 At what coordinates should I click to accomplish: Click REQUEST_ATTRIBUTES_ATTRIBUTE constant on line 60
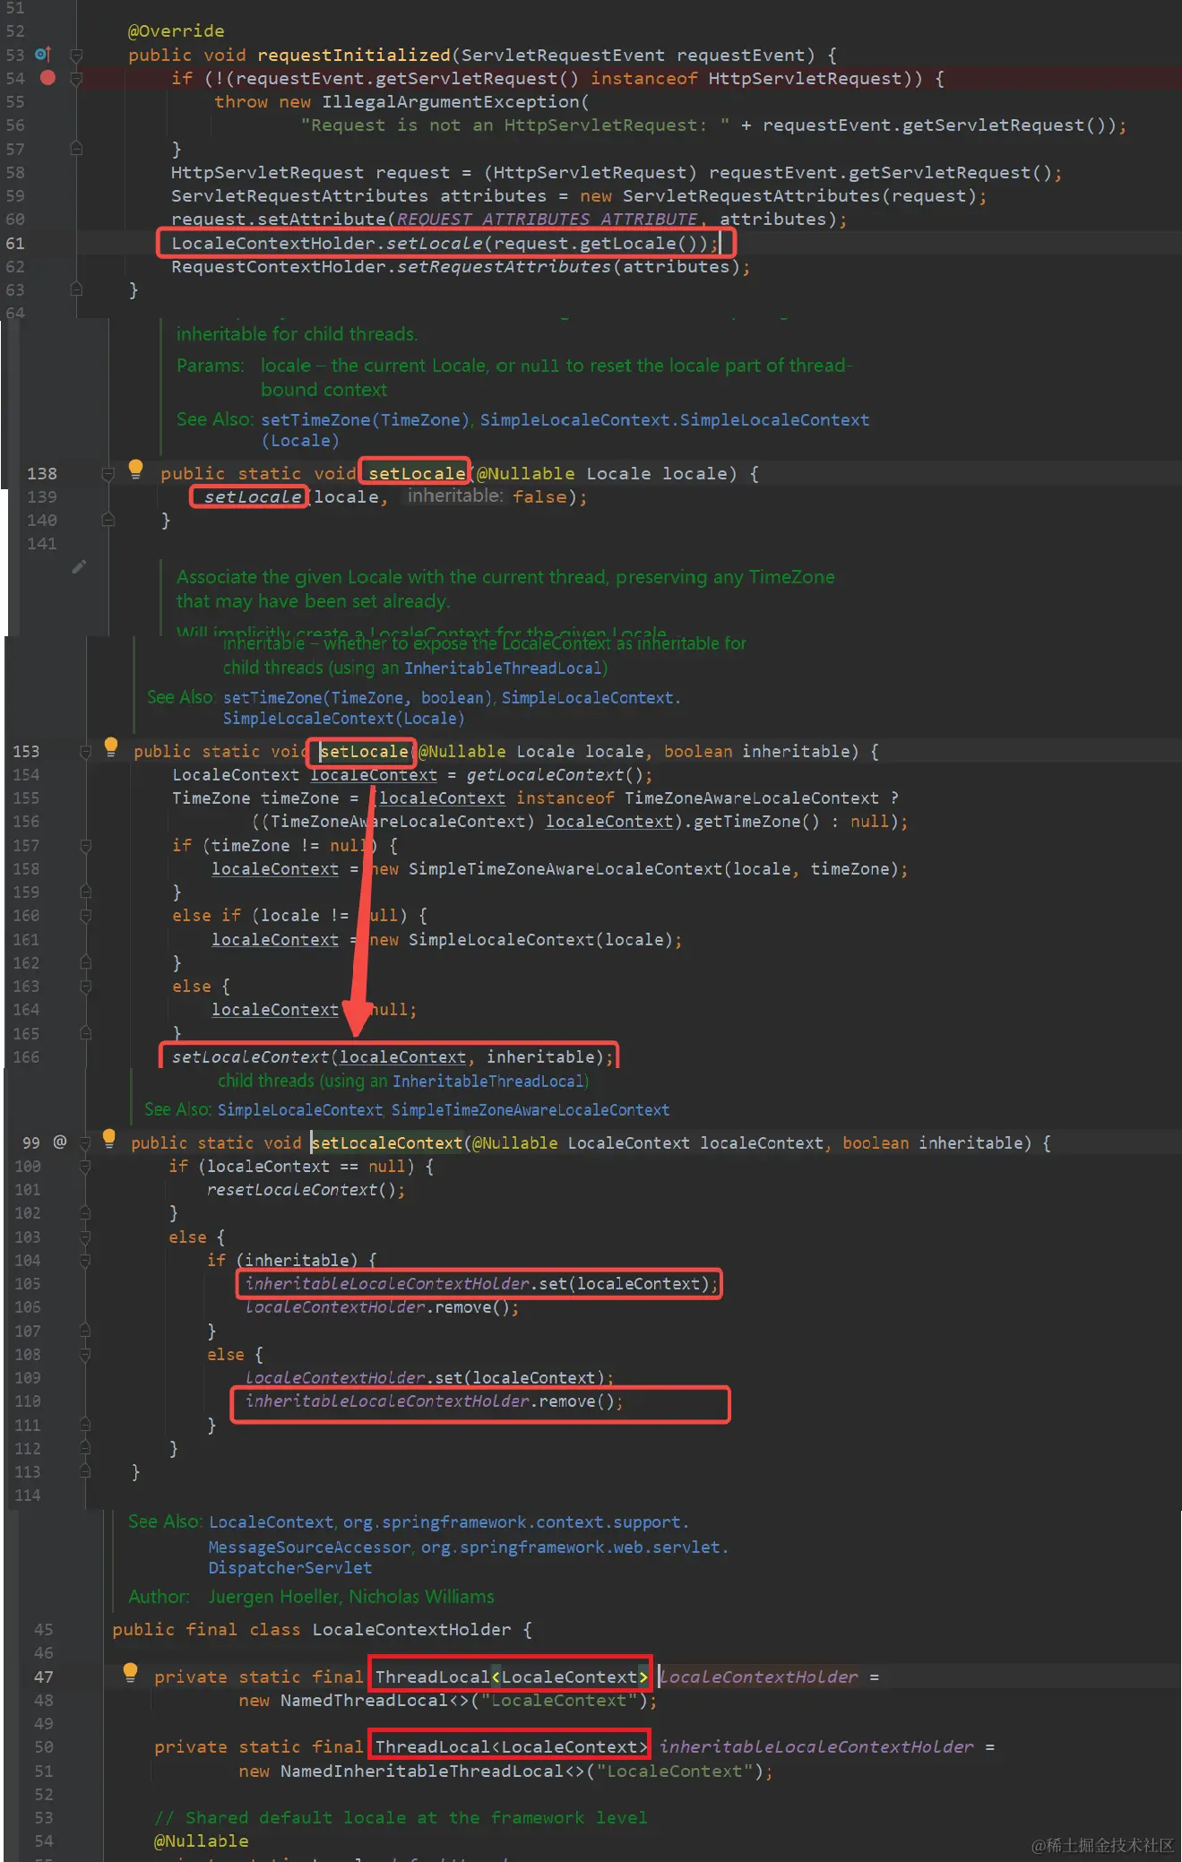tap(548, 219)
